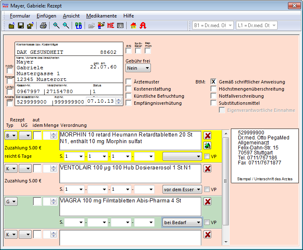This screenshot has height=250, width=303.
Task: Click the zoom in magnifier icon
Action: click(x=56, y=25)
